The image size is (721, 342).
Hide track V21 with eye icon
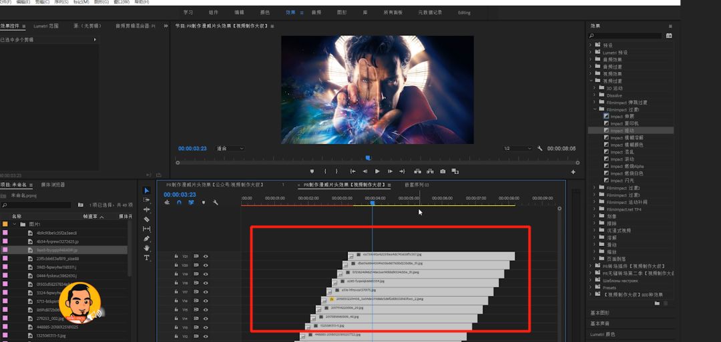206,257
